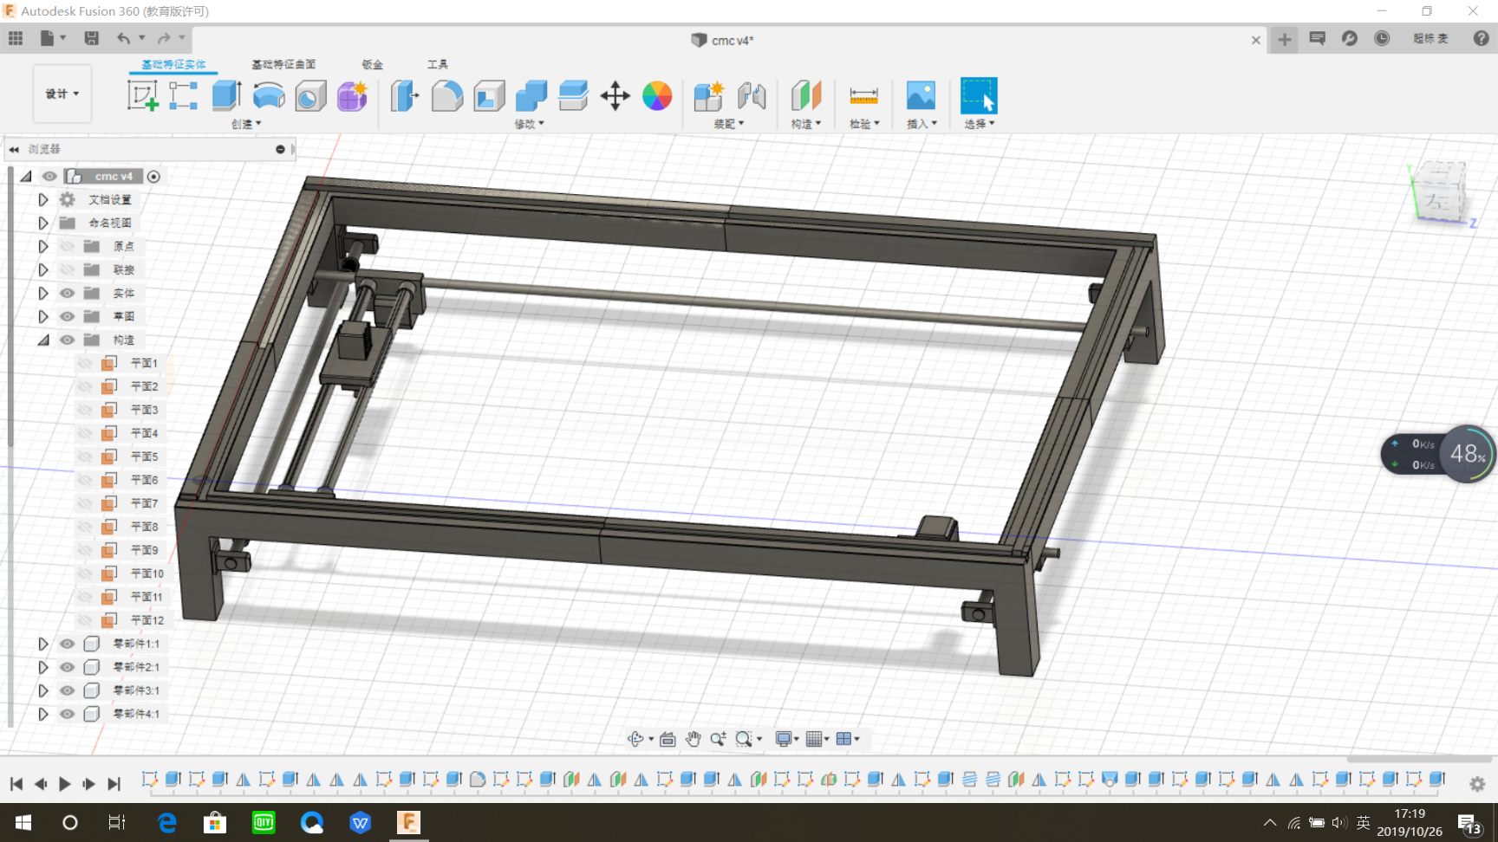
Task: Select the cmc v4* document tab
Action: click(723, 40)
